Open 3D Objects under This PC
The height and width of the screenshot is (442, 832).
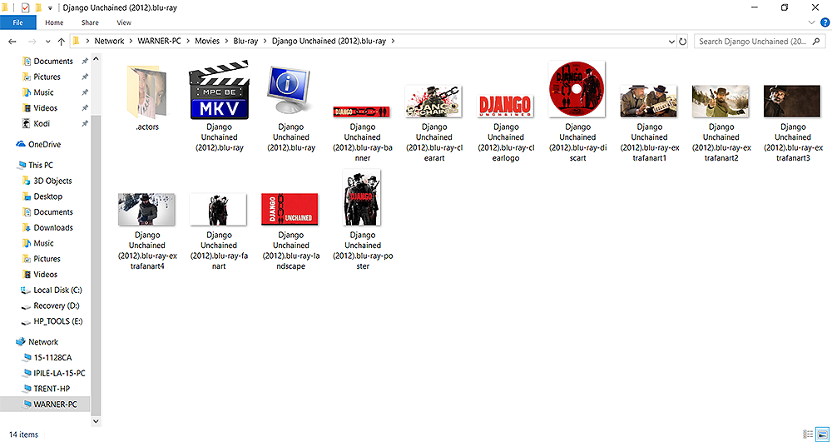(x=52, y=181)
